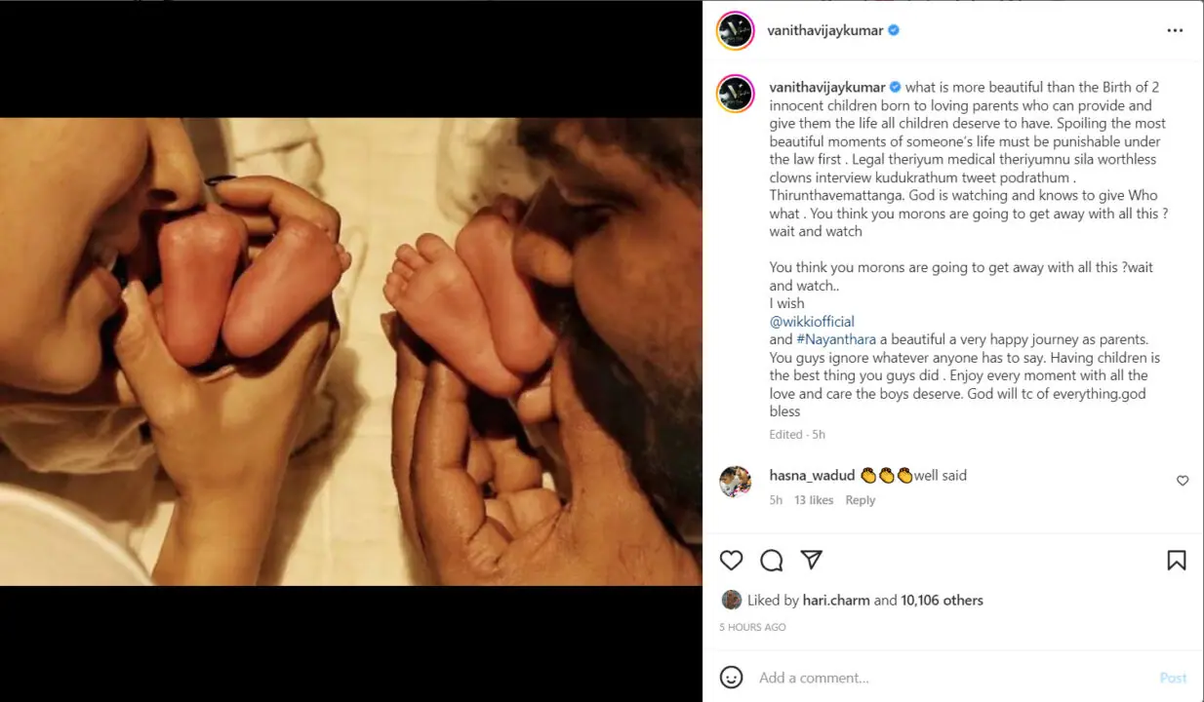Click the Add a comment input field
Viewport: 1204px width, 702px height.
point(878,678)
